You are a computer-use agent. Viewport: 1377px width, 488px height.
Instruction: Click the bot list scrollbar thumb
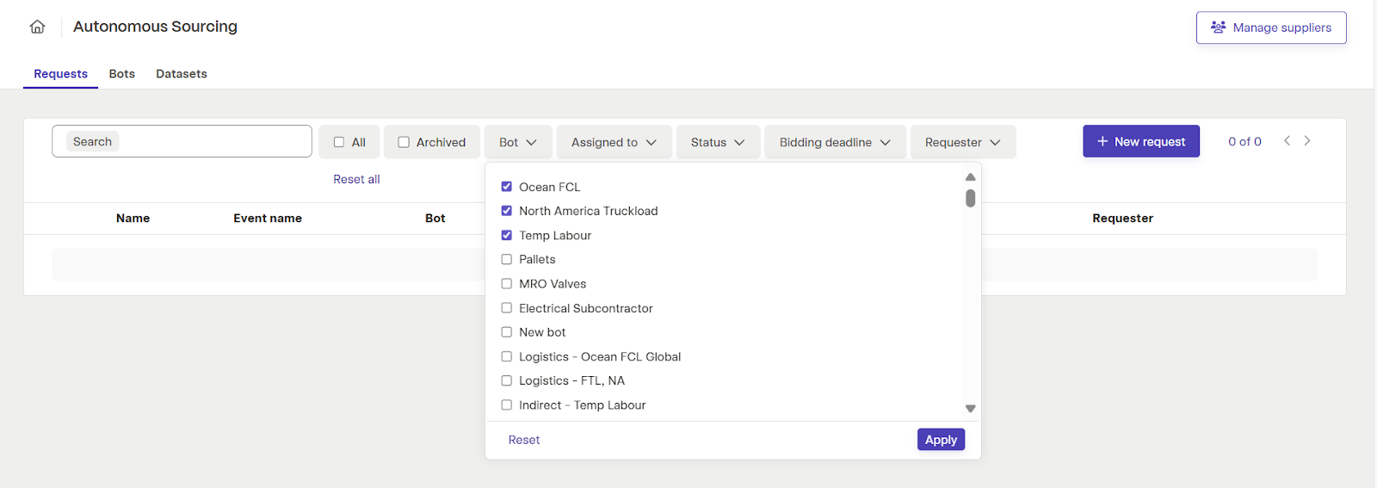tap(970, 199)
